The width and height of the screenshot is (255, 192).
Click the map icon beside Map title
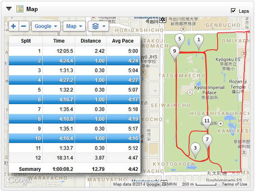tap(20, 9)
